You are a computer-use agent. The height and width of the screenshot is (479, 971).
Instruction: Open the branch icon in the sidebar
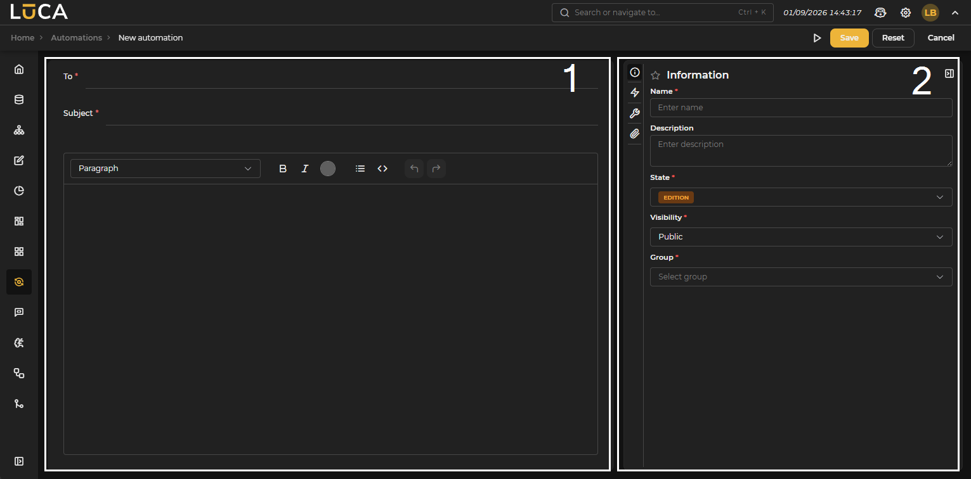pos(19,404)
